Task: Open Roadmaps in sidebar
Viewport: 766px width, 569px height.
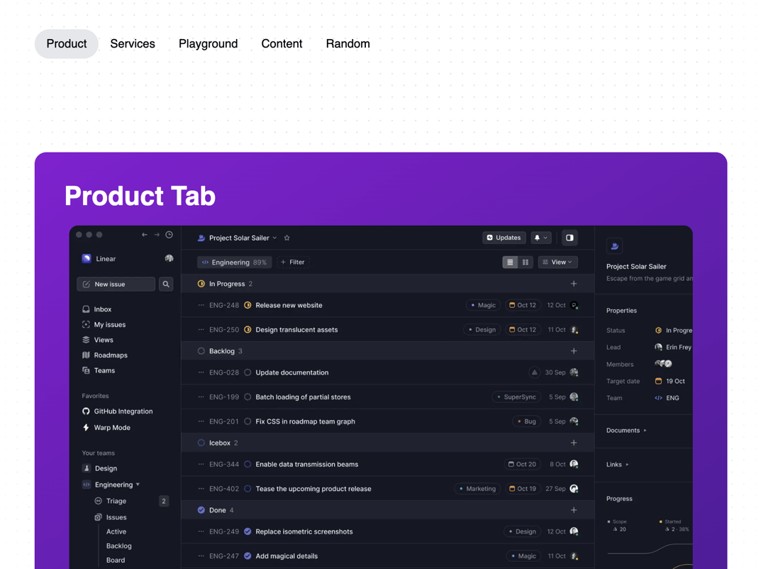Action: [105, 355]
